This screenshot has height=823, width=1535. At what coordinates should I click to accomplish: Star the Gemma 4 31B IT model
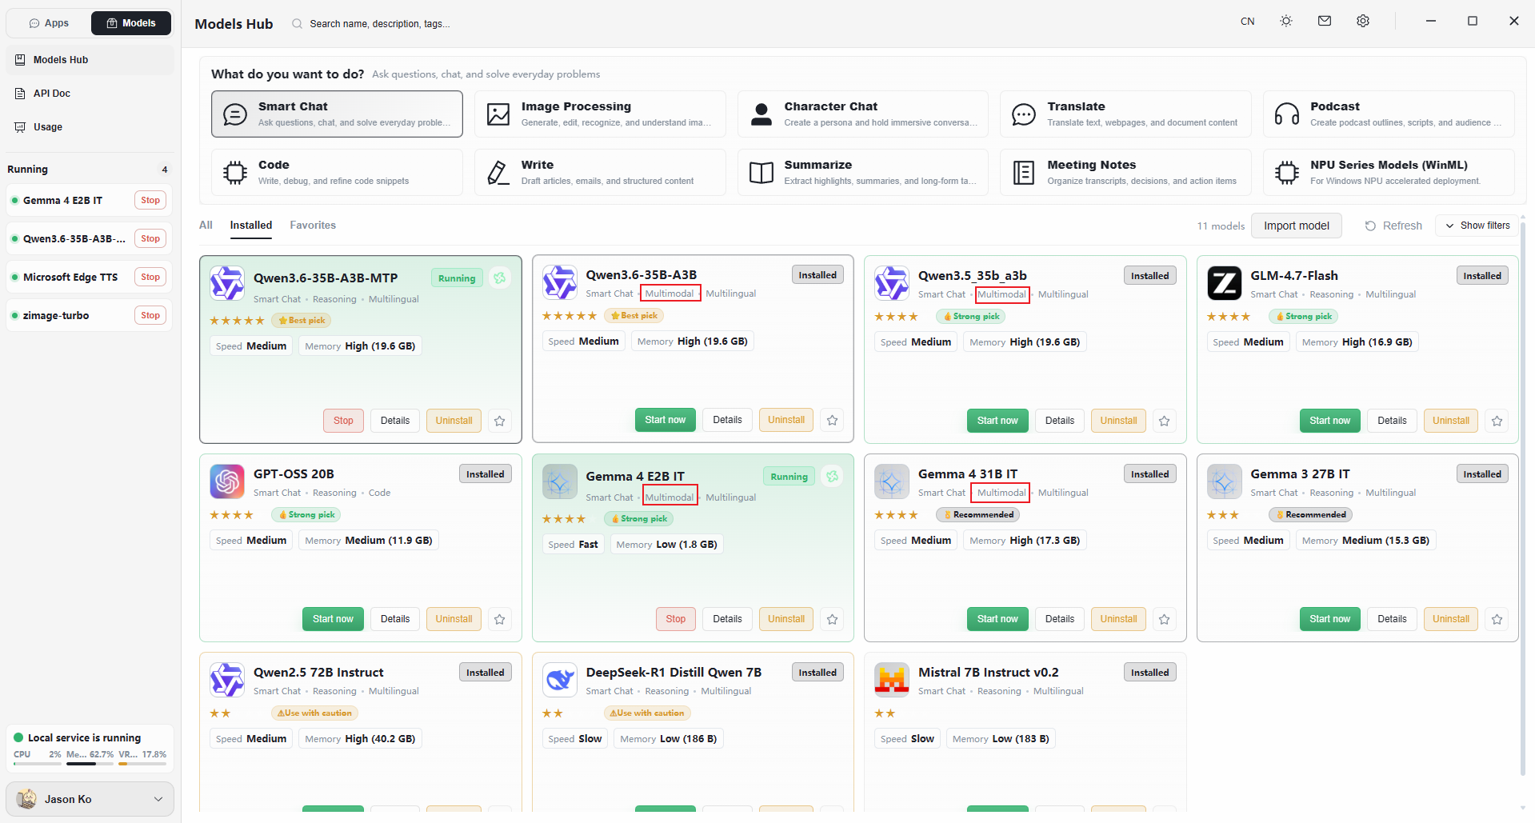(1165, 619)
